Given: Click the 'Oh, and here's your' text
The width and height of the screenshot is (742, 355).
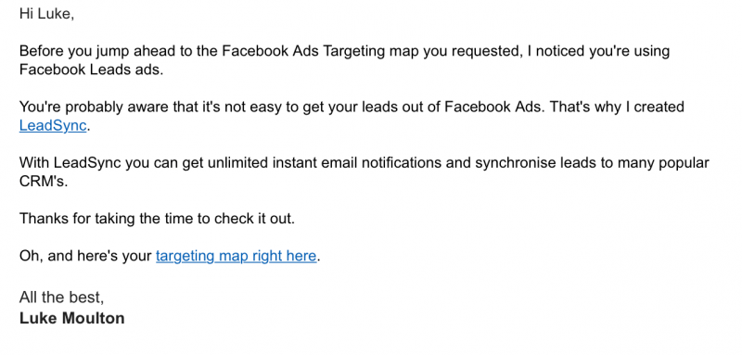Looking at the screenshot, I should tap(85, 256).
